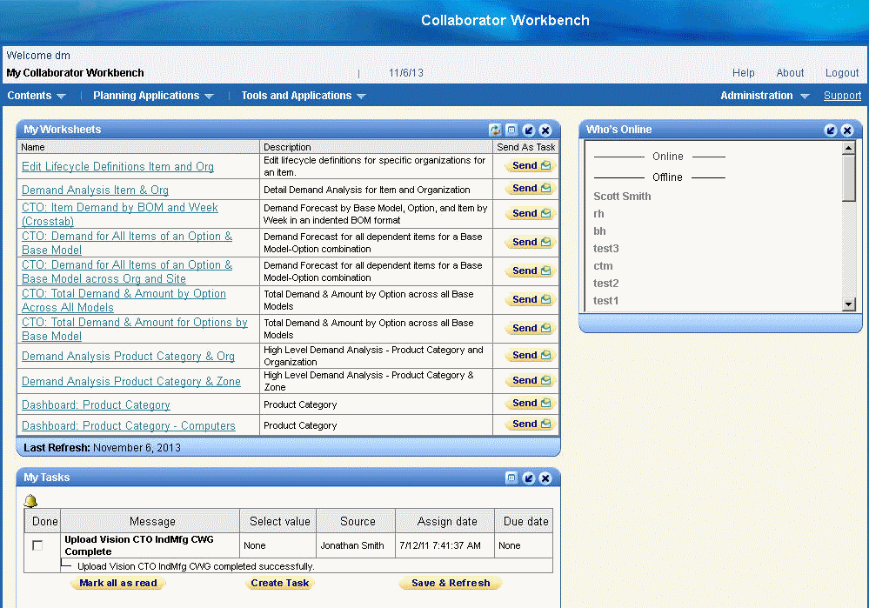Expand the Administration menu
Image resolution: width=869 pixels, height=608 pixels.
coord(765,96)
